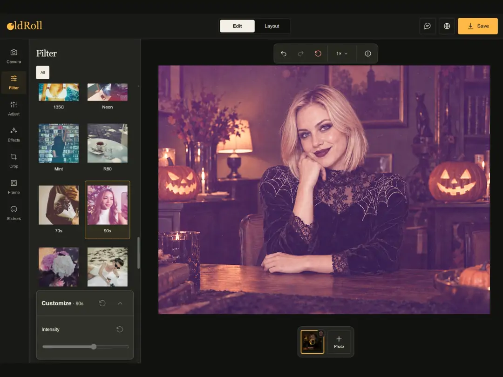Image resolution: width=503 pixels, height=377 pixels.
Task: Apply the R80 filter
Action: click(108, 148)
